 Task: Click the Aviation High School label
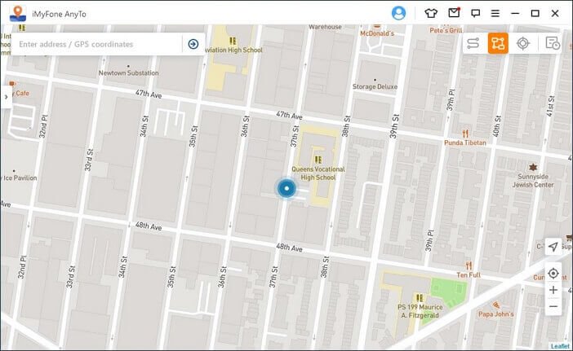[234, 50]
